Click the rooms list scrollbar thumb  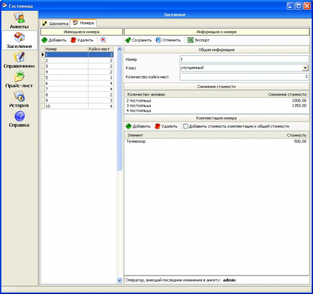click(x=119, y=111)
